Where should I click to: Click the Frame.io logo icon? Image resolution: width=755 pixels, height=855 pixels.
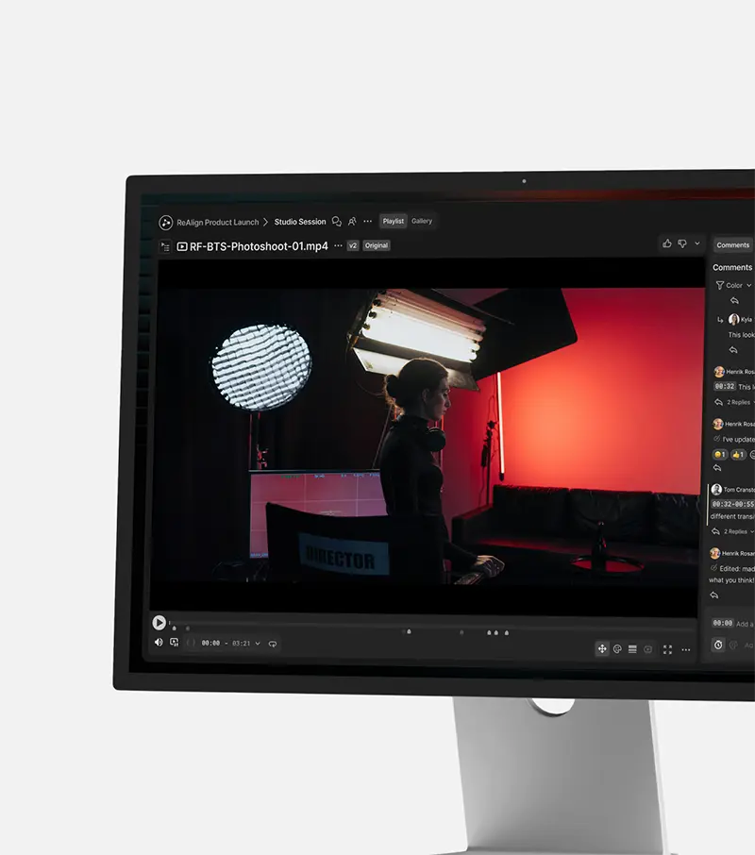click(x=166, y=223)
